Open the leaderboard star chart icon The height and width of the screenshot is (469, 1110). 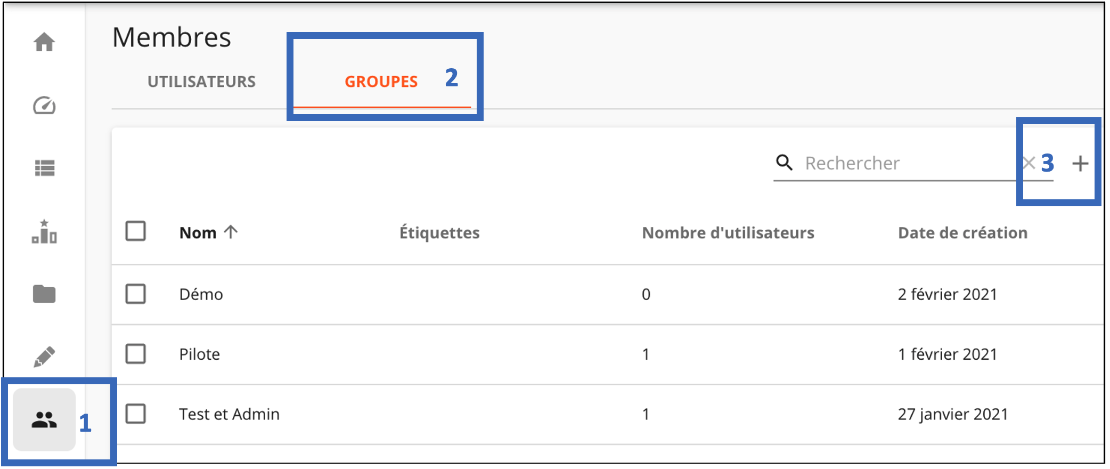click(x=44, y=231)
